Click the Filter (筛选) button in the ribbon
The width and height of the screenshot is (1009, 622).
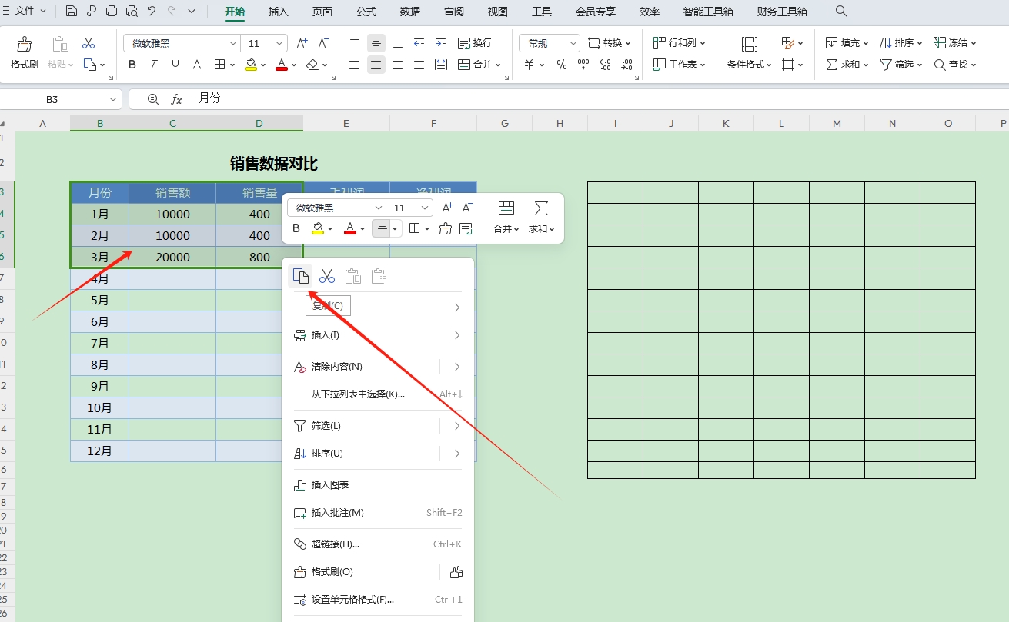(x=901, y=65)
